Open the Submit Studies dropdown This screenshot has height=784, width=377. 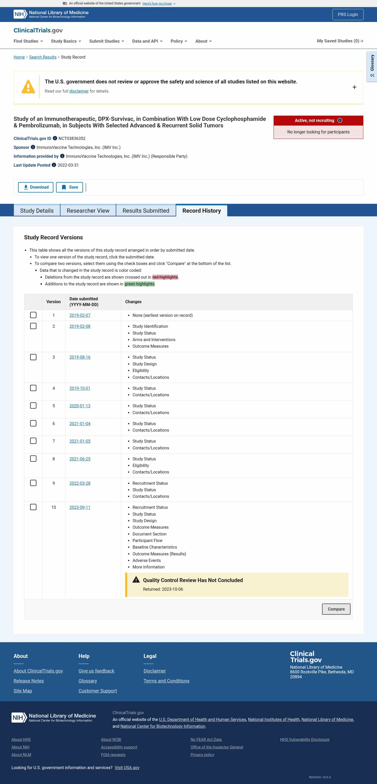(107, 41)
